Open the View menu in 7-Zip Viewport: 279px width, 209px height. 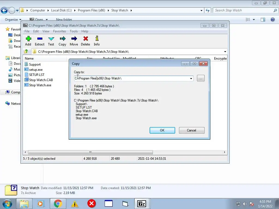click(x=46, y=31)
